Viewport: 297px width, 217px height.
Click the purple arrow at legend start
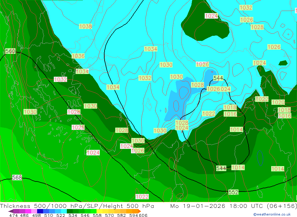click(x=11, y=211)
